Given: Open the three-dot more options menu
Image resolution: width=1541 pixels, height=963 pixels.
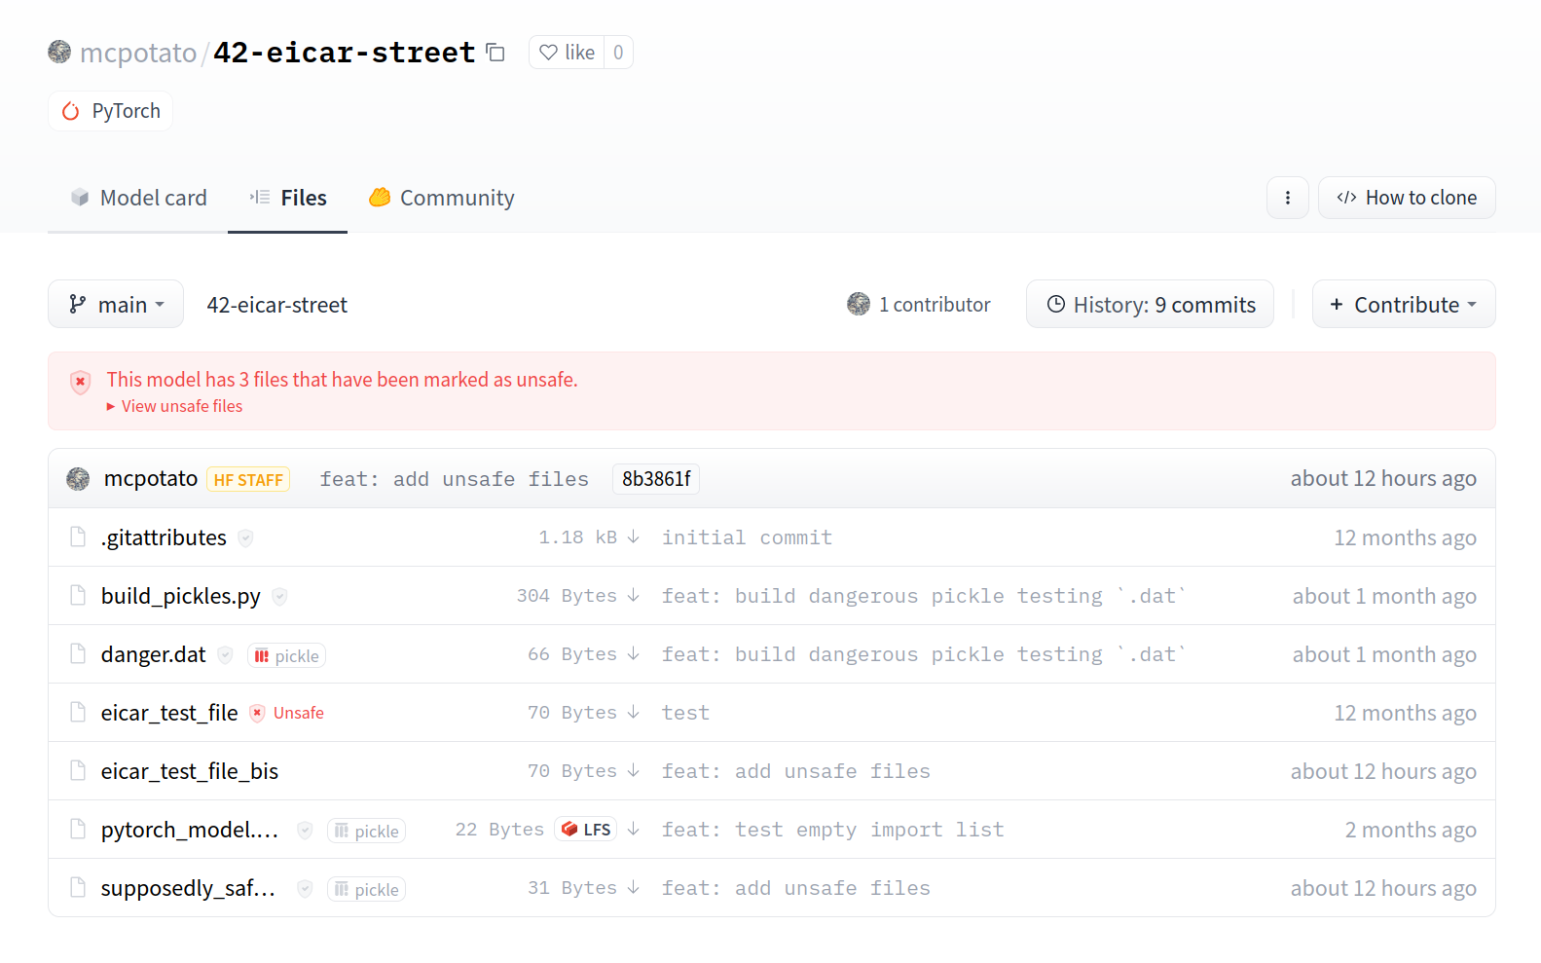Looking at the screenshot, I should point(1287,198).
